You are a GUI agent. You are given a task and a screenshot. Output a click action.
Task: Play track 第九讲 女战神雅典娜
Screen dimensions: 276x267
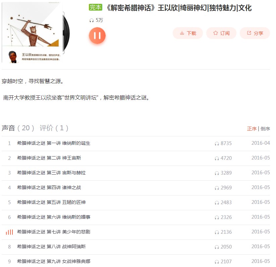pyautogui.click(x=54, y=261)
